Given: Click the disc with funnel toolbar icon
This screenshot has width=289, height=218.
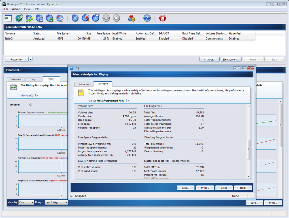Looking at the screenshot, I should pyautogui.click(x=60, y=18).
